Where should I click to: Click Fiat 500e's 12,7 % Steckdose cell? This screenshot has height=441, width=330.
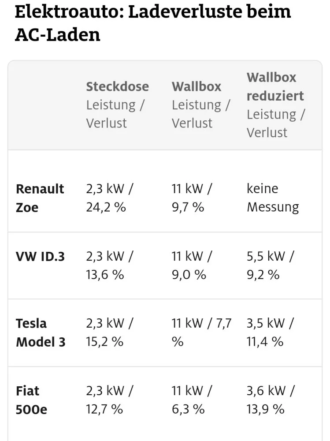(110, 400)
